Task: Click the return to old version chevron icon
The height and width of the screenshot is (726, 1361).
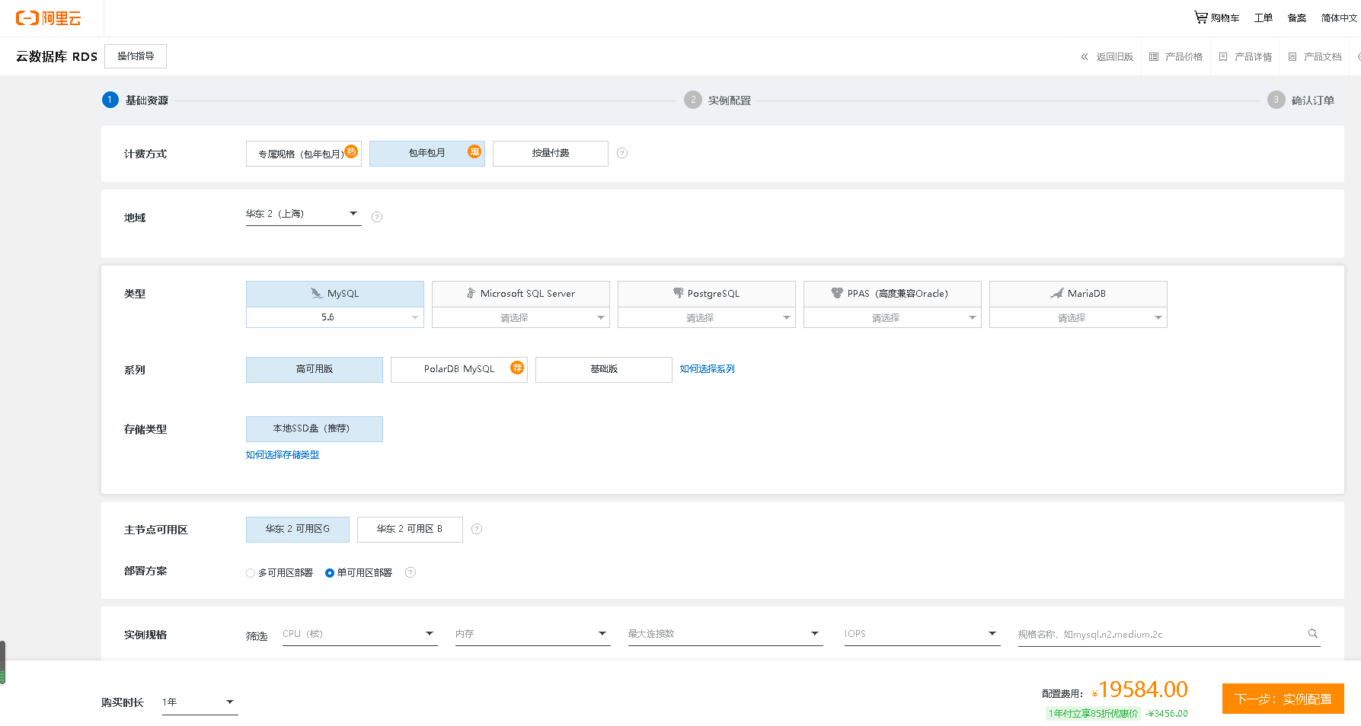Action: click(1085, 57)
